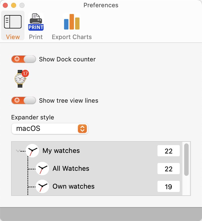The height and width of the screenshot is (221, 202).
Task: Open the Expander style macOS dropdown
Action: [50, 129]
